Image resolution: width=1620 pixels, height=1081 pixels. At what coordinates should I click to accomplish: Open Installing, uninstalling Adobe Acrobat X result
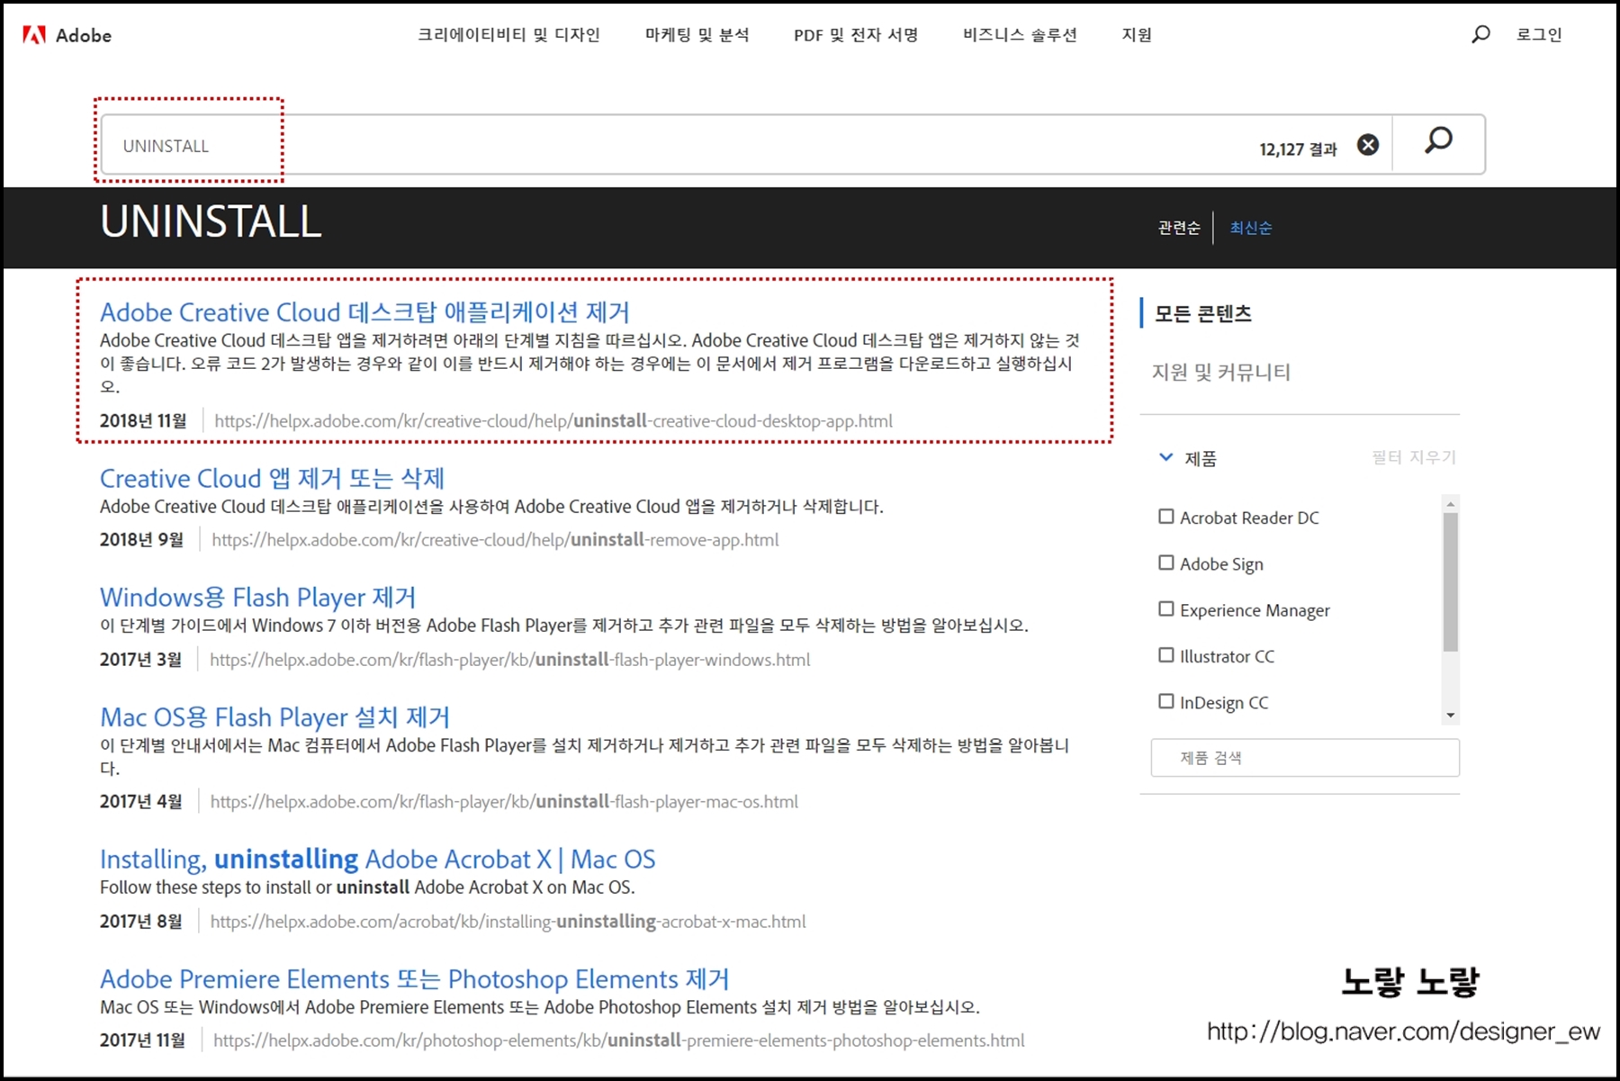(x=377, y=859)
